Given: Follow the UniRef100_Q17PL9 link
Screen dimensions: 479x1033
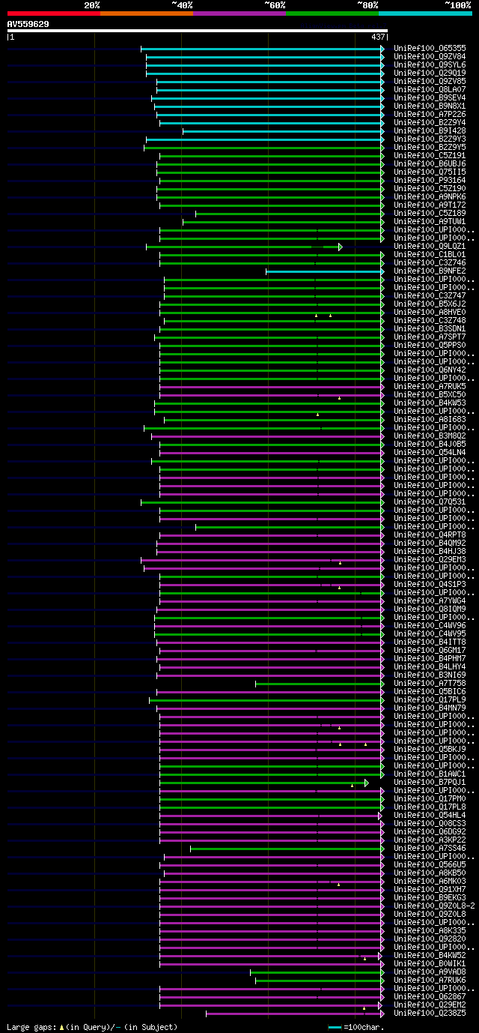Looking at the screenshot, I should coord(430,700).
